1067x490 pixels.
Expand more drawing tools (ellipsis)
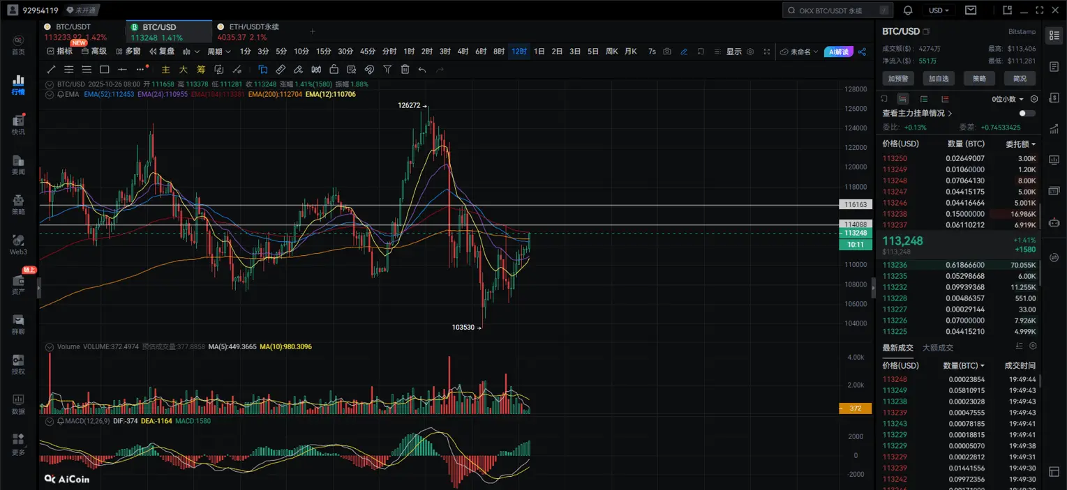pyautogui.click(x=142, y=69)
